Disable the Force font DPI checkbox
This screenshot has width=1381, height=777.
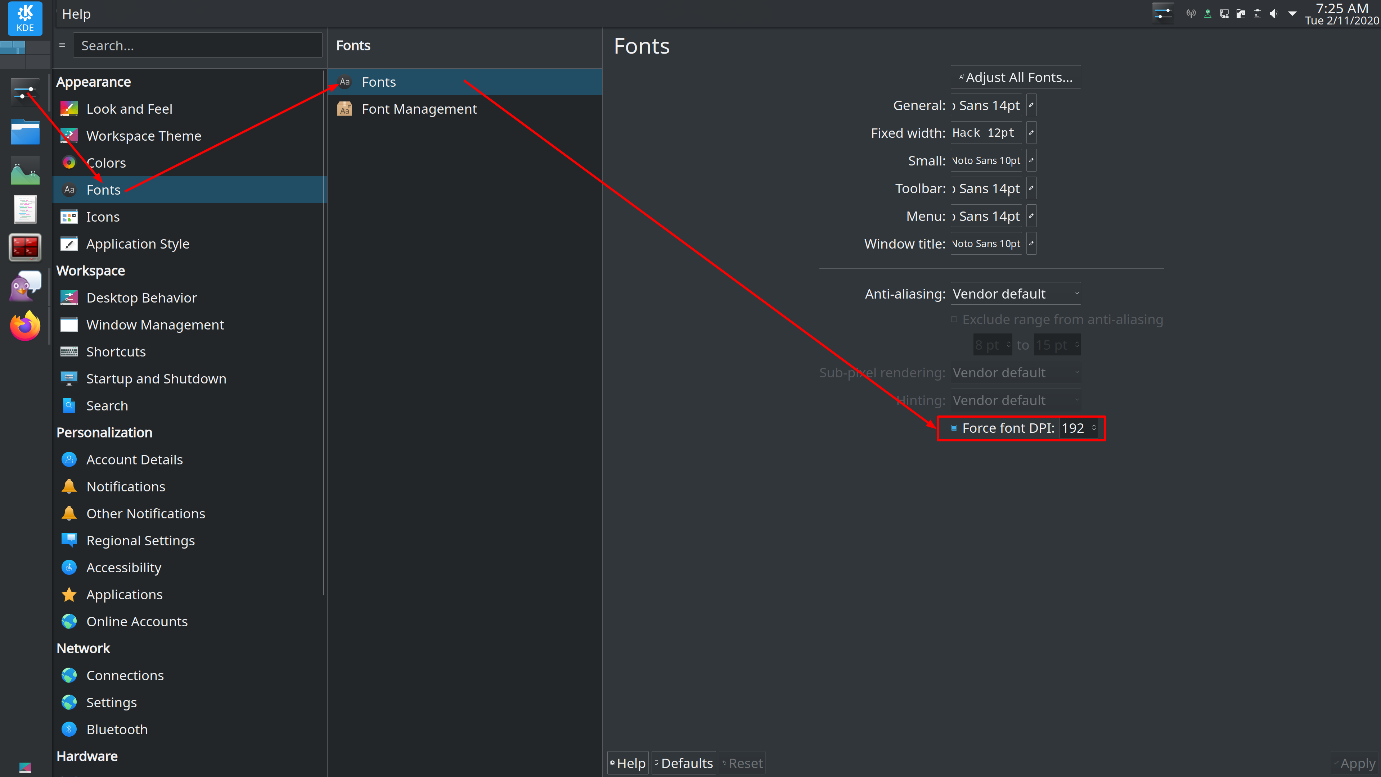(954, 428)
